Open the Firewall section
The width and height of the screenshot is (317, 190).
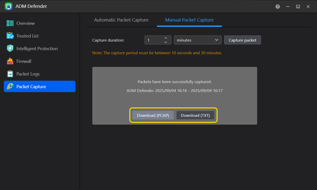coord(40,61)
